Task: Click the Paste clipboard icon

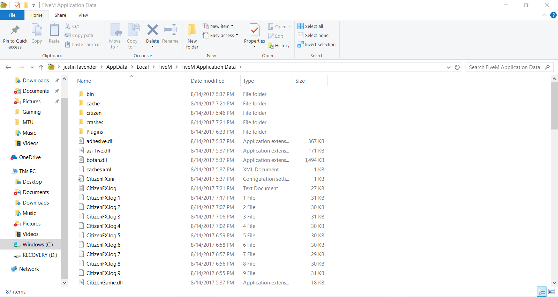Action: point(54,30)
